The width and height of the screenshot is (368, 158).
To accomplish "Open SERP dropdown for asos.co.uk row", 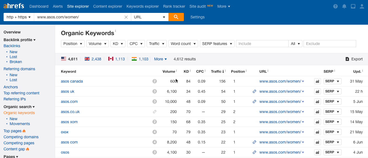I will pyautogui.click(x=332, y=112).
